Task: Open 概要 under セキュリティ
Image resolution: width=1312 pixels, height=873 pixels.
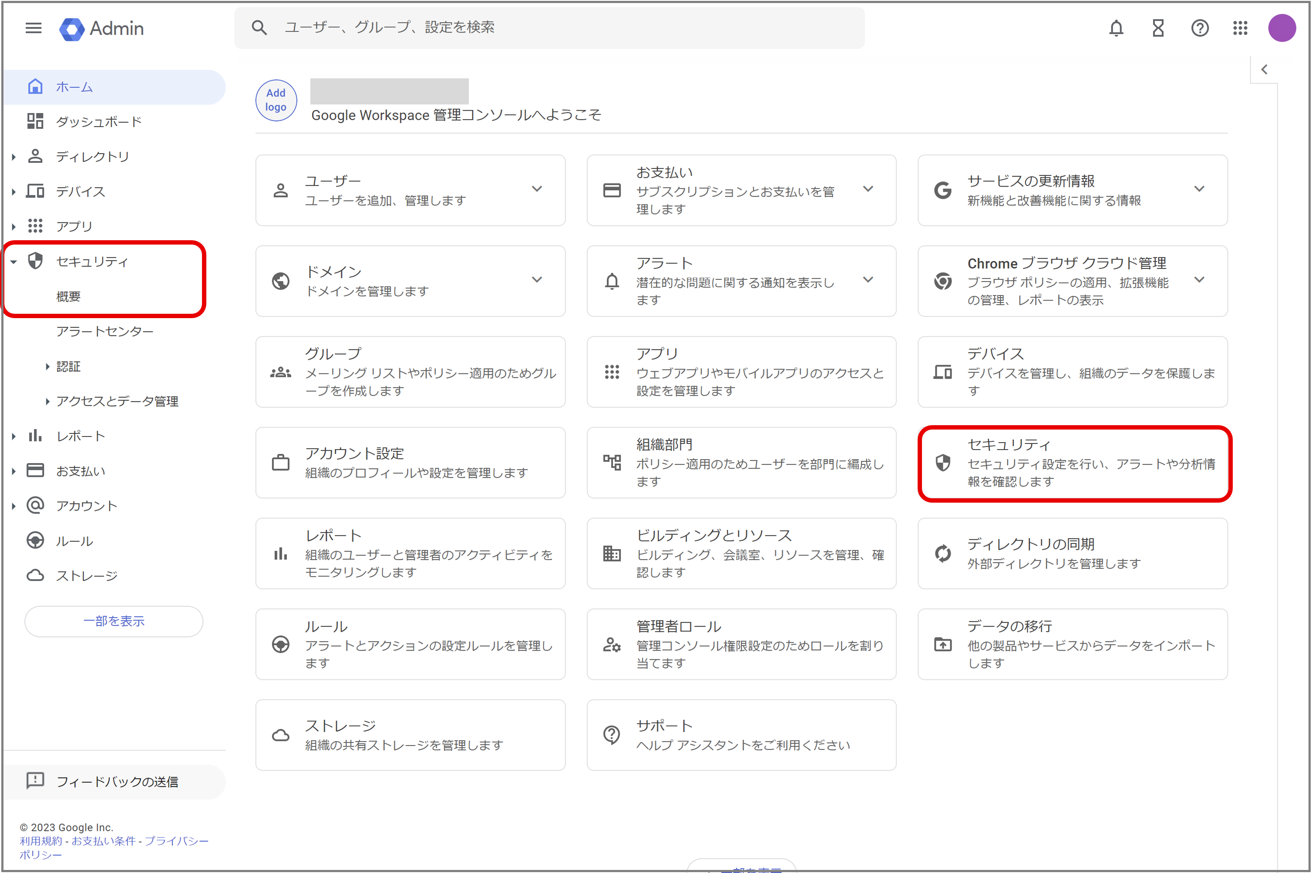Action: [68, 297]
